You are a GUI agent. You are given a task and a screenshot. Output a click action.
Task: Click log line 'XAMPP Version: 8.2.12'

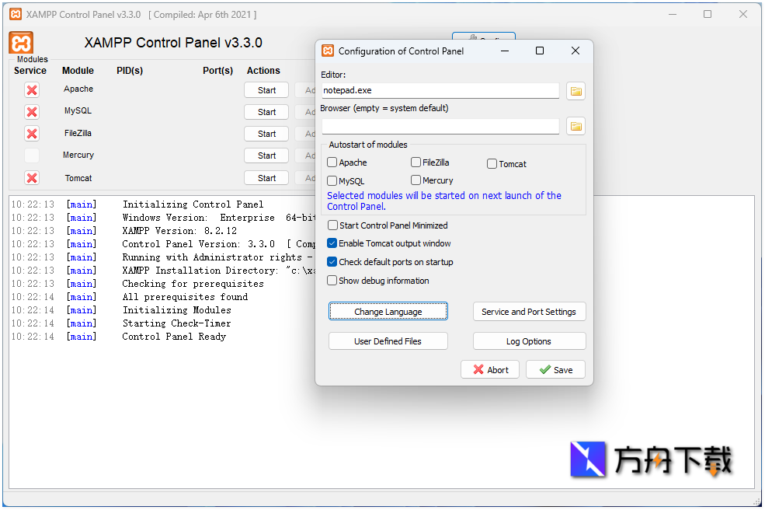click(179, 231)
